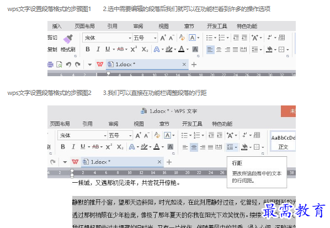
Task: Increase indent icon in upper toolbar
Action: [x=244, y=38]
